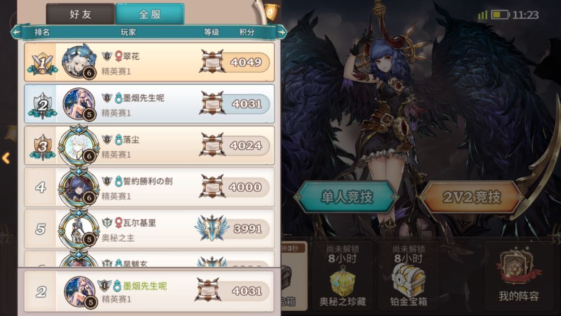
Task: Click rank 2 silver medal badge
Action: [42, 106]
